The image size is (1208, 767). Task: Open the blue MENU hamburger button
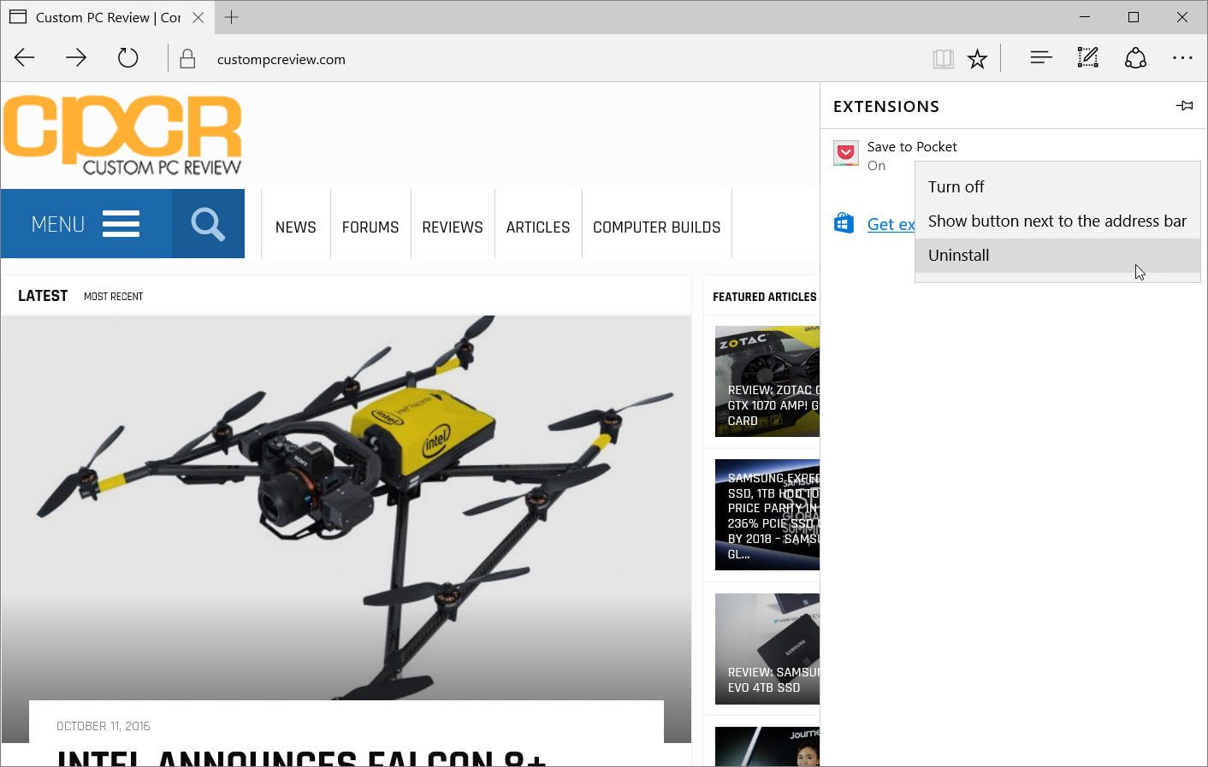click(x=86, y=224)
